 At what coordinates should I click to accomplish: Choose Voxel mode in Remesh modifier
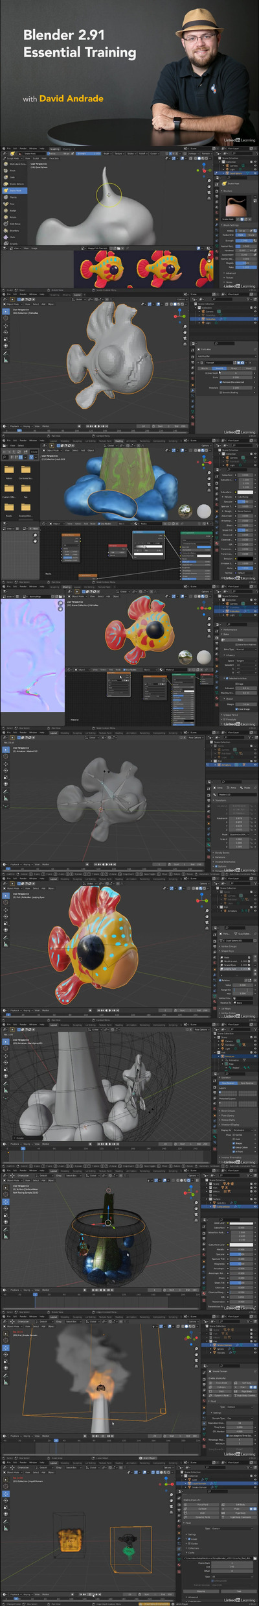pos(249,369)
